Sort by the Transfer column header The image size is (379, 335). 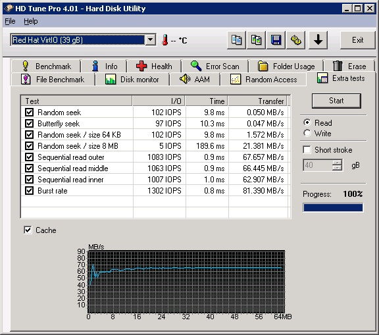pos(258,101)
